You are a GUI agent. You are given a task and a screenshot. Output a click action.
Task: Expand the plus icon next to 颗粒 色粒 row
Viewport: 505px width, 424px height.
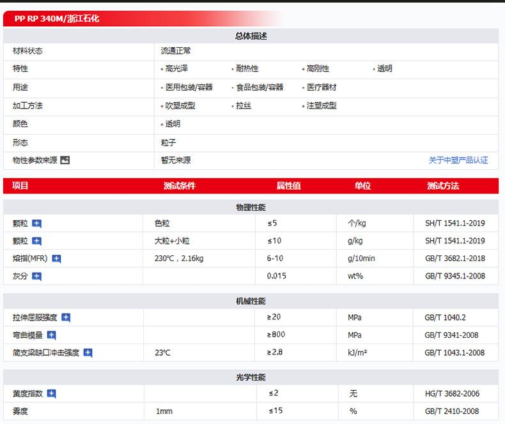click(36, 223)
